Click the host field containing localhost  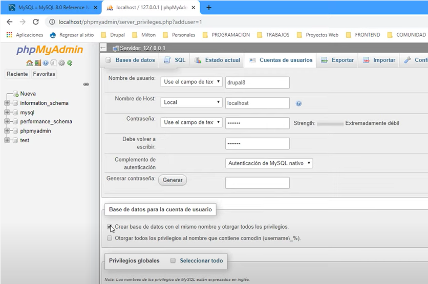click(258, 103)
